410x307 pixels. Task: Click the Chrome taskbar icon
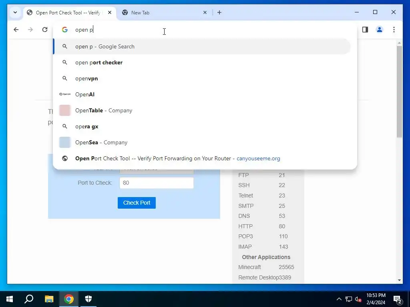coord(69,299)
